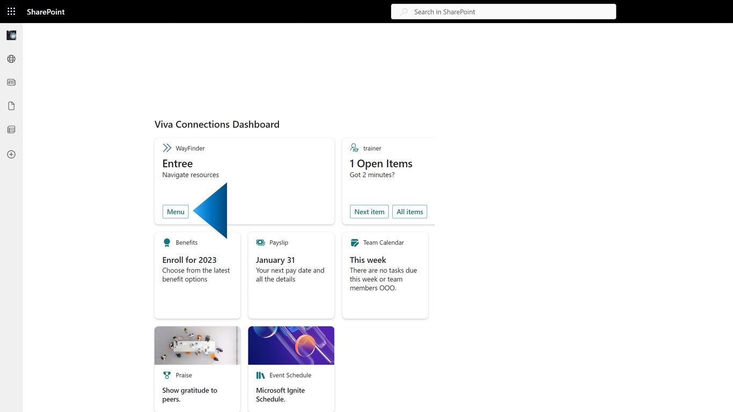The width and height of the screenshot is (733, 412).
Task: Click the site thumbnail icon in left rail
Action: point(11,35)
